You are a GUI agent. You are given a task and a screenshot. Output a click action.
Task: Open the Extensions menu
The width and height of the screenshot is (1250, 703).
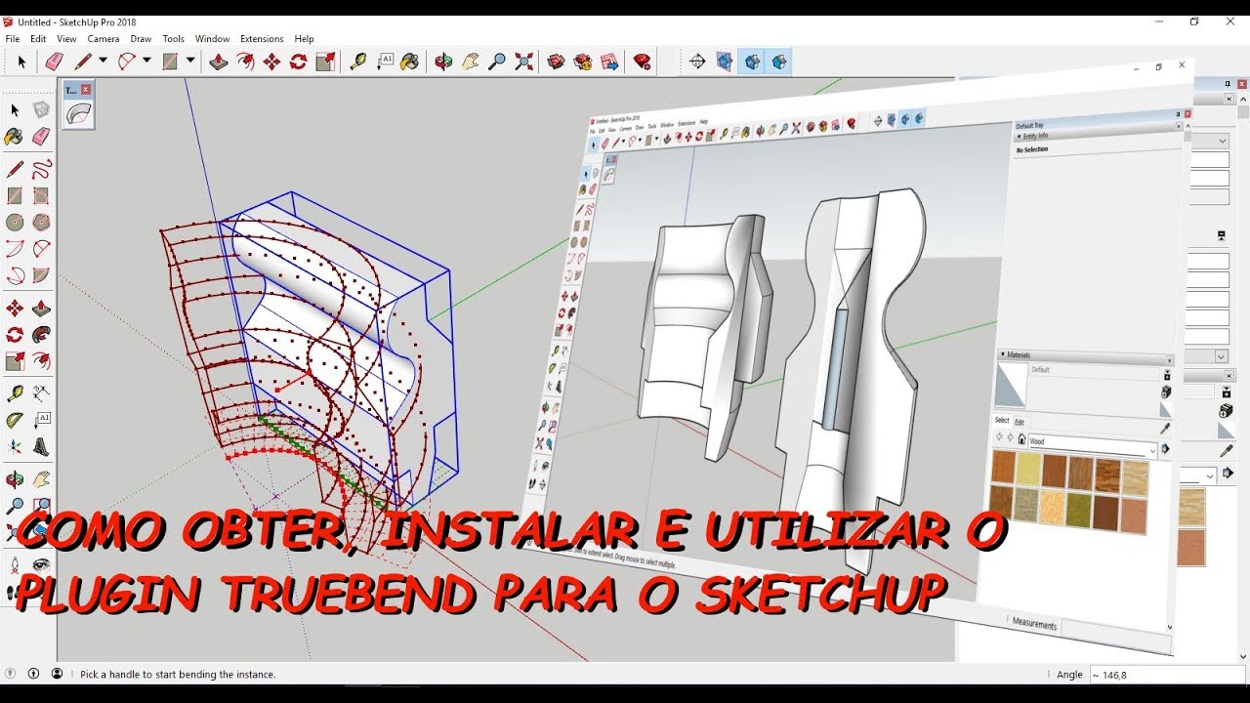point(262,39)
